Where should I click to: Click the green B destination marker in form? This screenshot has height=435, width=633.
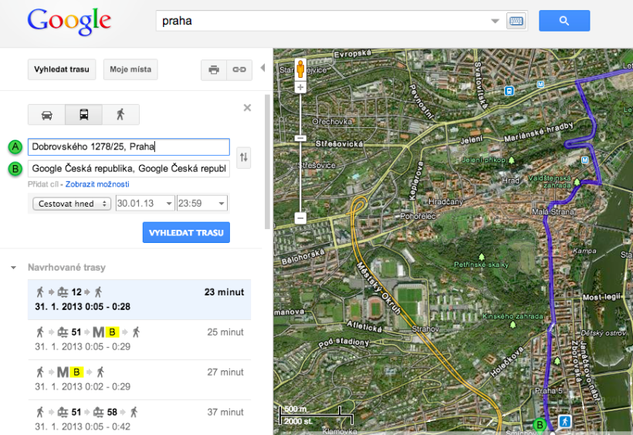[15, 169]
